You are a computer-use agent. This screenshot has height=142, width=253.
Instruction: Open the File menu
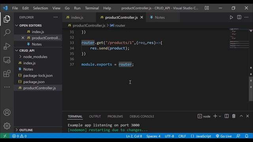click(15, 8)
